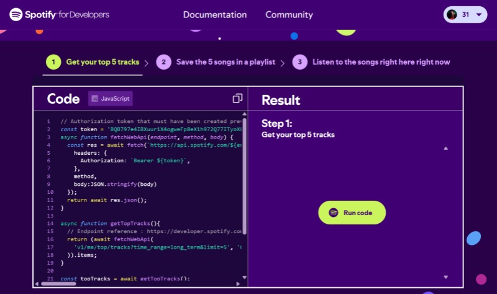
Task: Click the 'const res = await fetch' line
Action: coord(154,145)
